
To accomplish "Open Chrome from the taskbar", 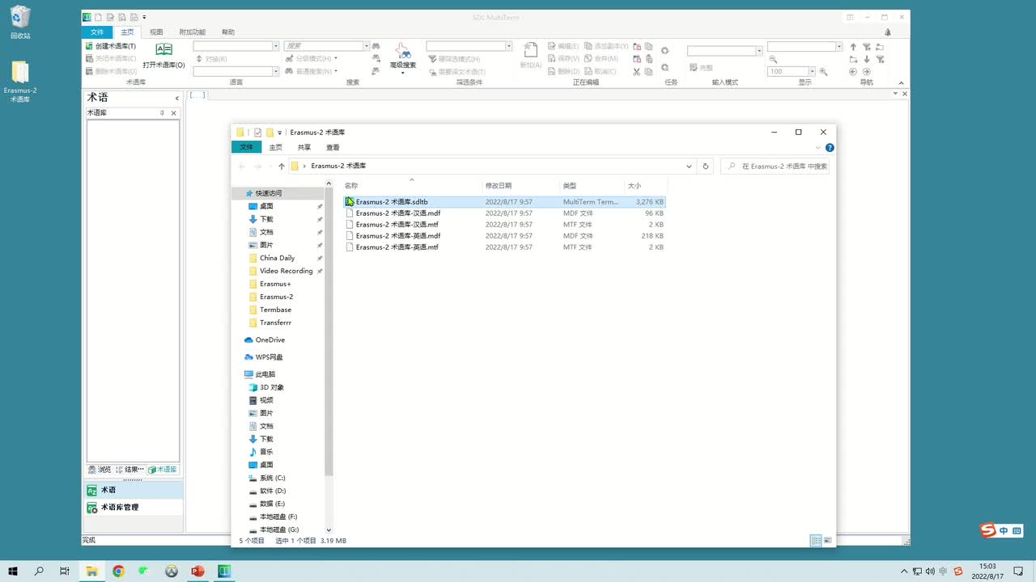I will point(118,571).
